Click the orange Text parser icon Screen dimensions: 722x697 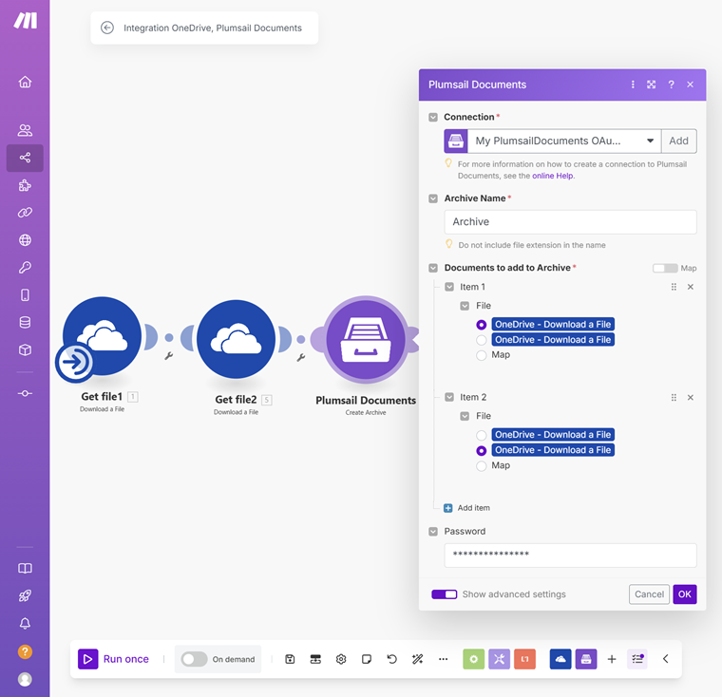coord(525,659)
